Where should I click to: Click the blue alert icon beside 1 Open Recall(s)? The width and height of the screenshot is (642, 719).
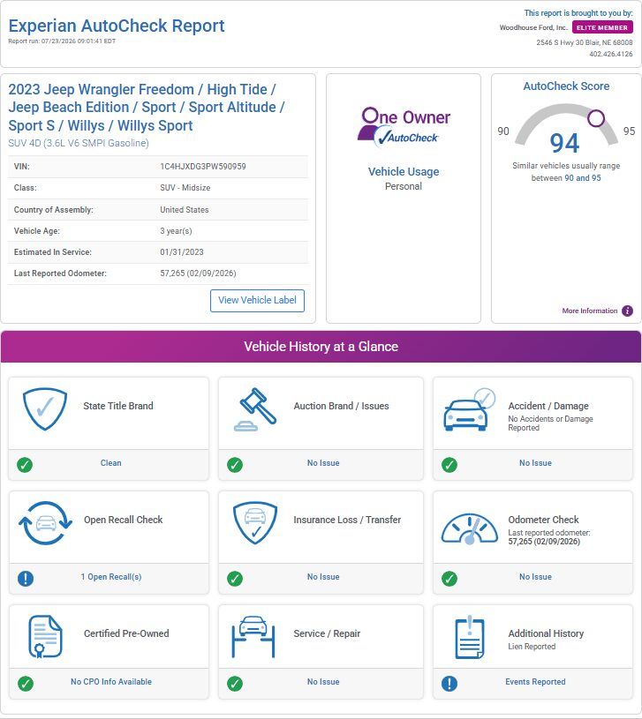click(x=26, y=578)
